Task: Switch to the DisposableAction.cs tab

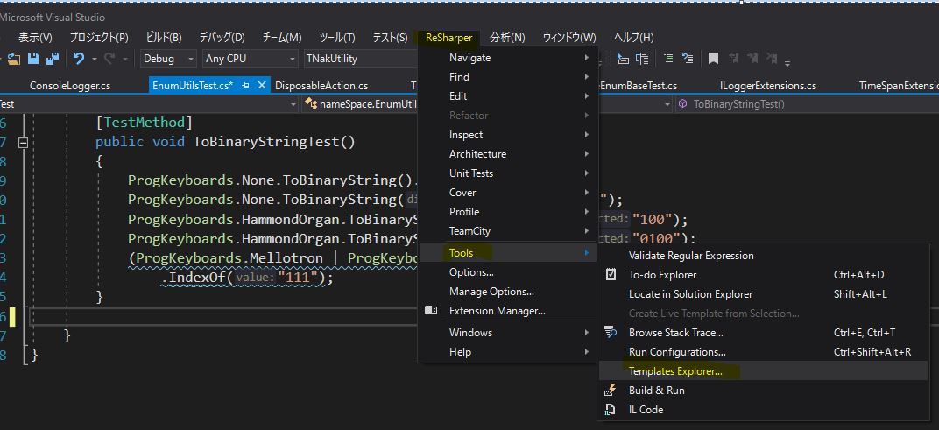Action: pos(321,86)
